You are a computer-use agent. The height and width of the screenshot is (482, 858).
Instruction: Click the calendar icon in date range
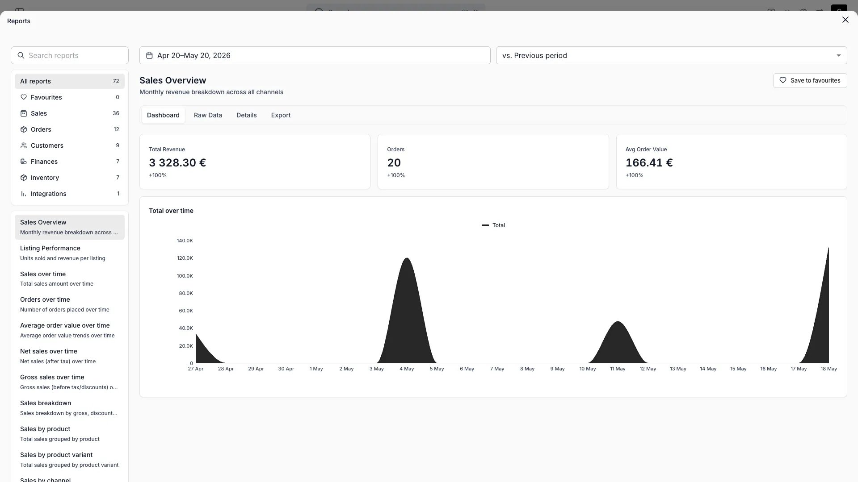pyautogui.click(x=149, y=55)
